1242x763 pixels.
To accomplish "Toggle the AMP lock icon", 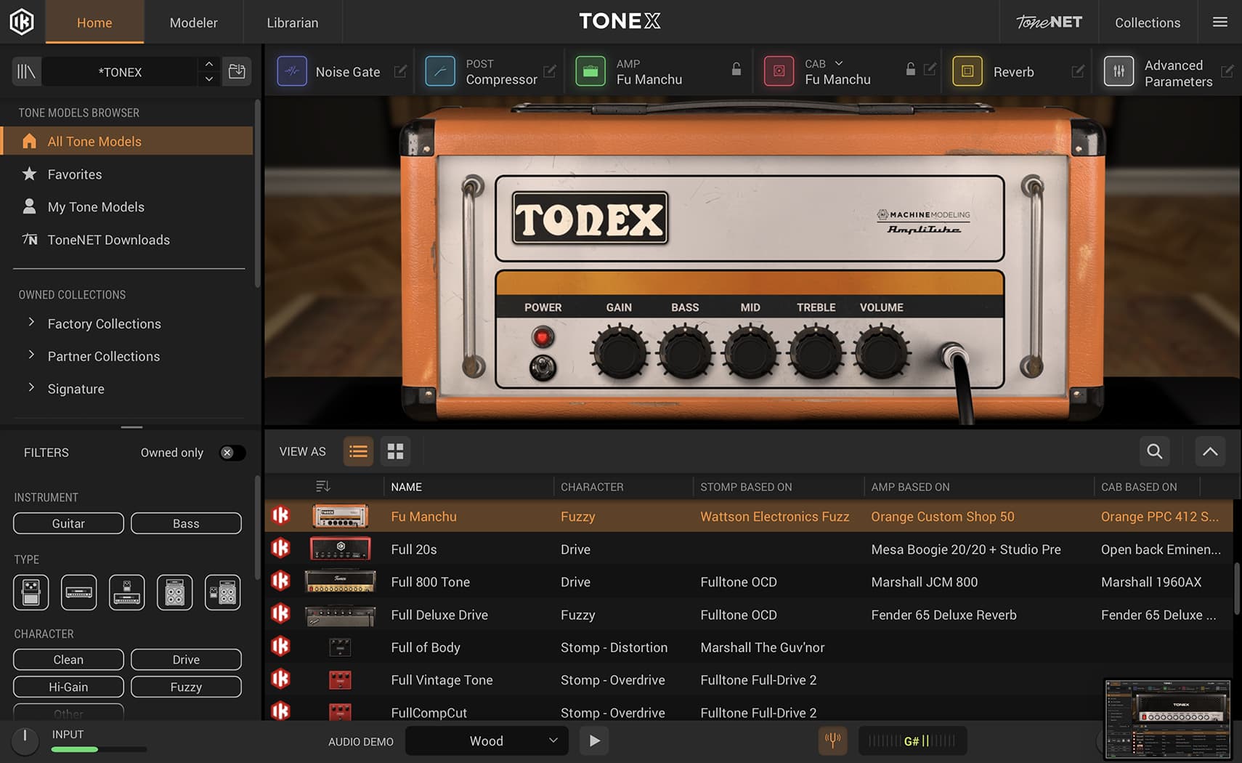I will [x=736, y=70].
